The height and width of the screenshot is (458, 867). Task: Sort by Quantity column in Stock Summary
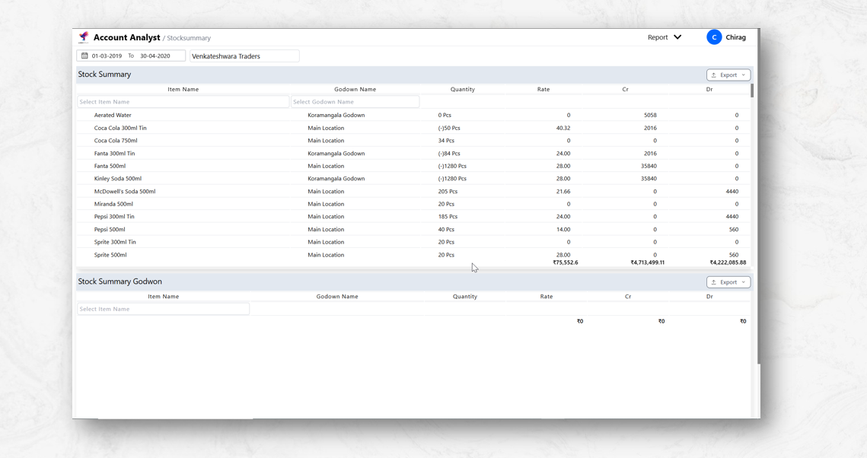(462, 90)
